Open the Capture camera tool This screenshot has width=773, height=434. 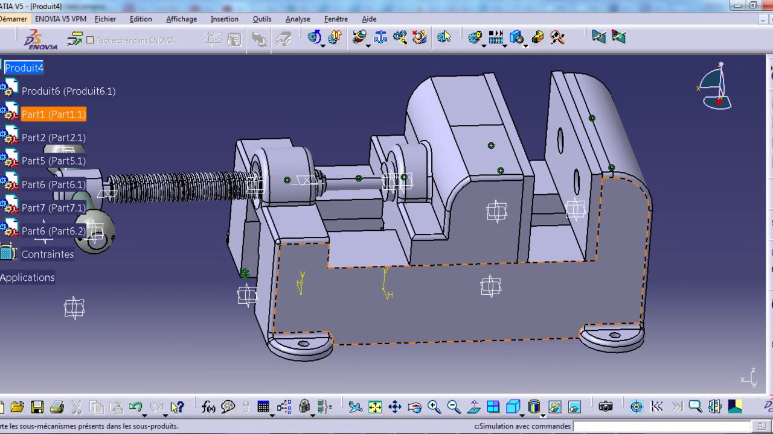[x=606, y=407]
